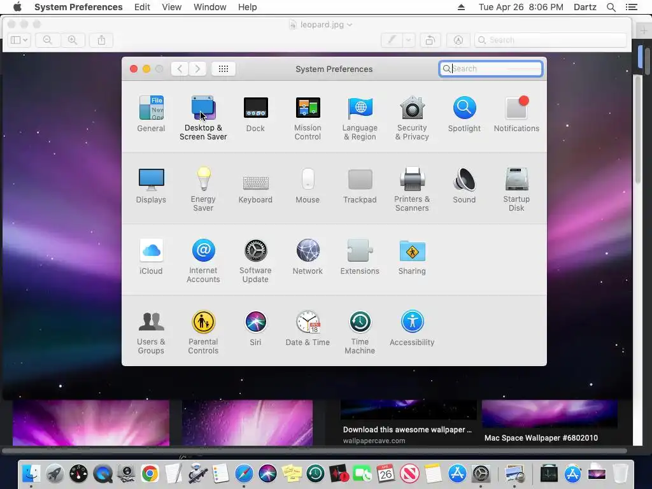Go forward in System Preferences
Viewport: 652px width, 489px height.
tap(197, 69)
